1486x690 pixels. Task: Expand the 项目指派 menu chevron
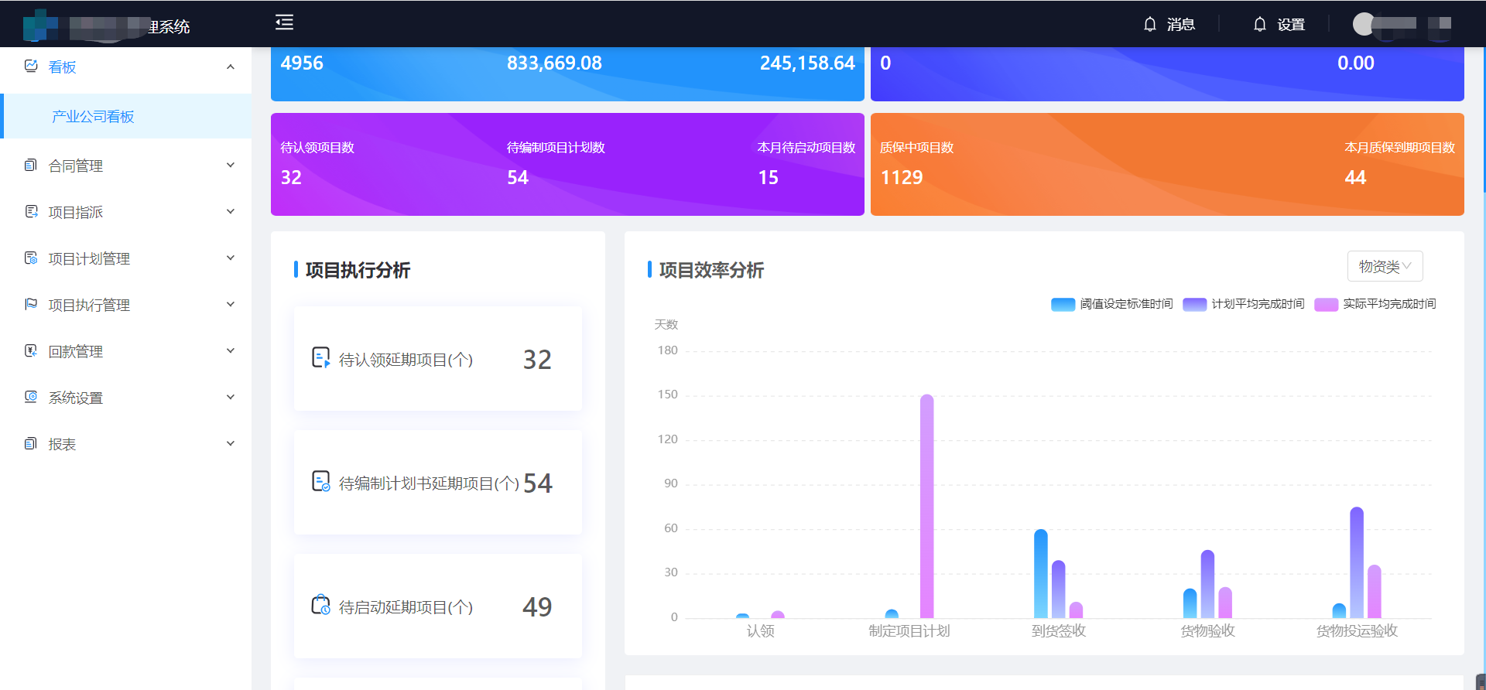pyautogui.click(x=230, y=211)
